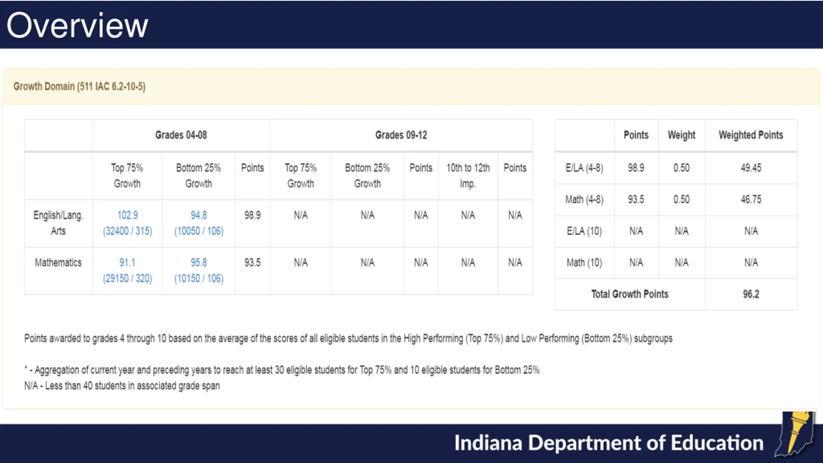Click the Grades 04-08 column header
This screenshot has width=823, height=463.
181,135
